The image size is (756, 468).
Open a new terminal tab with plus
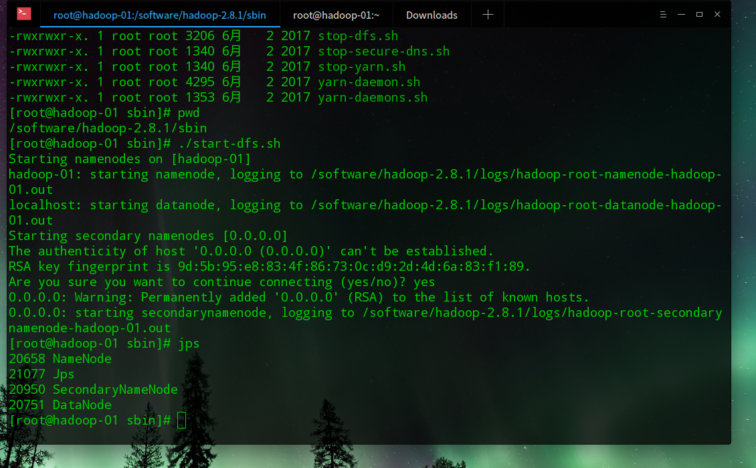(x=488, y=15)
